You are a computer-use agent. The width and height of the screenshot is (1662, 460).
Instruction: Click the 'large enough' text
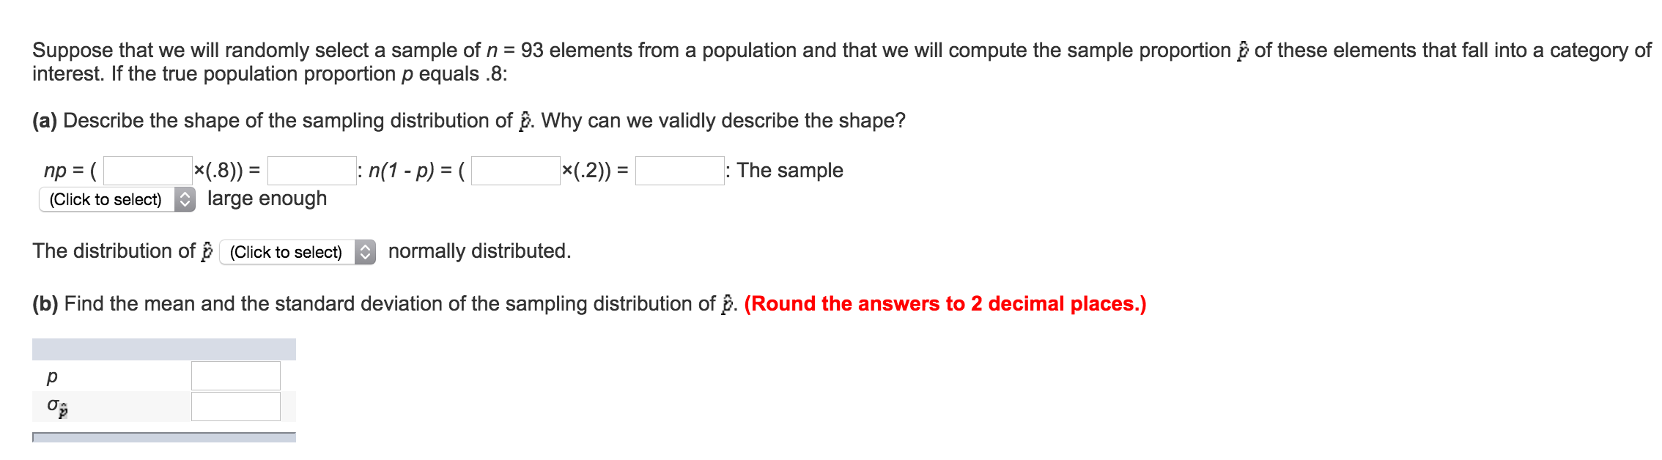267,199
